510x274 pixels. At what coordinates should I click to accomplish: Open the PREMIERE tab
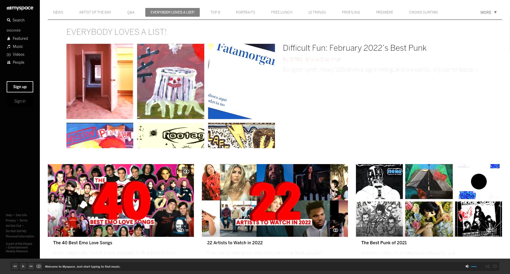coord(384,12)
